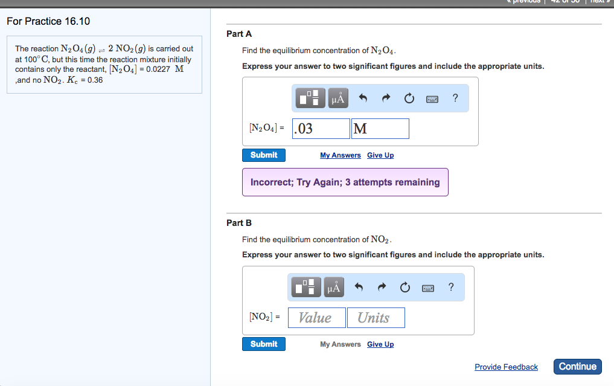Redo entry in Part A toolbar
The image size is (614, 386).
[x=386, y=98]
